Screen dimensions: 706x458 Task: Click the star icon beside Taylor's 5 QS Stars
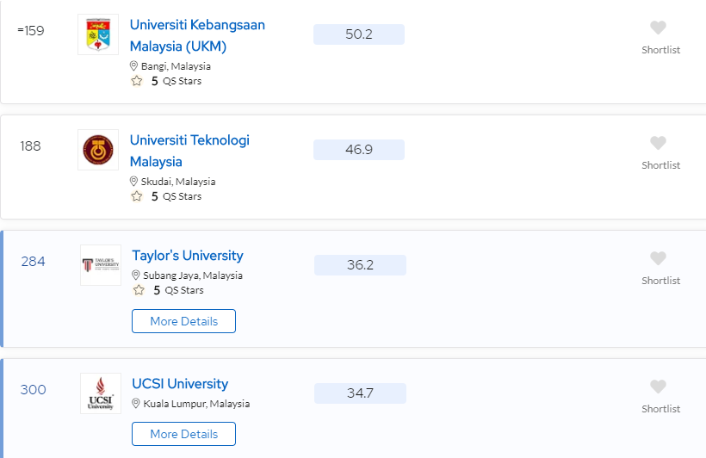tap(139, 290)
